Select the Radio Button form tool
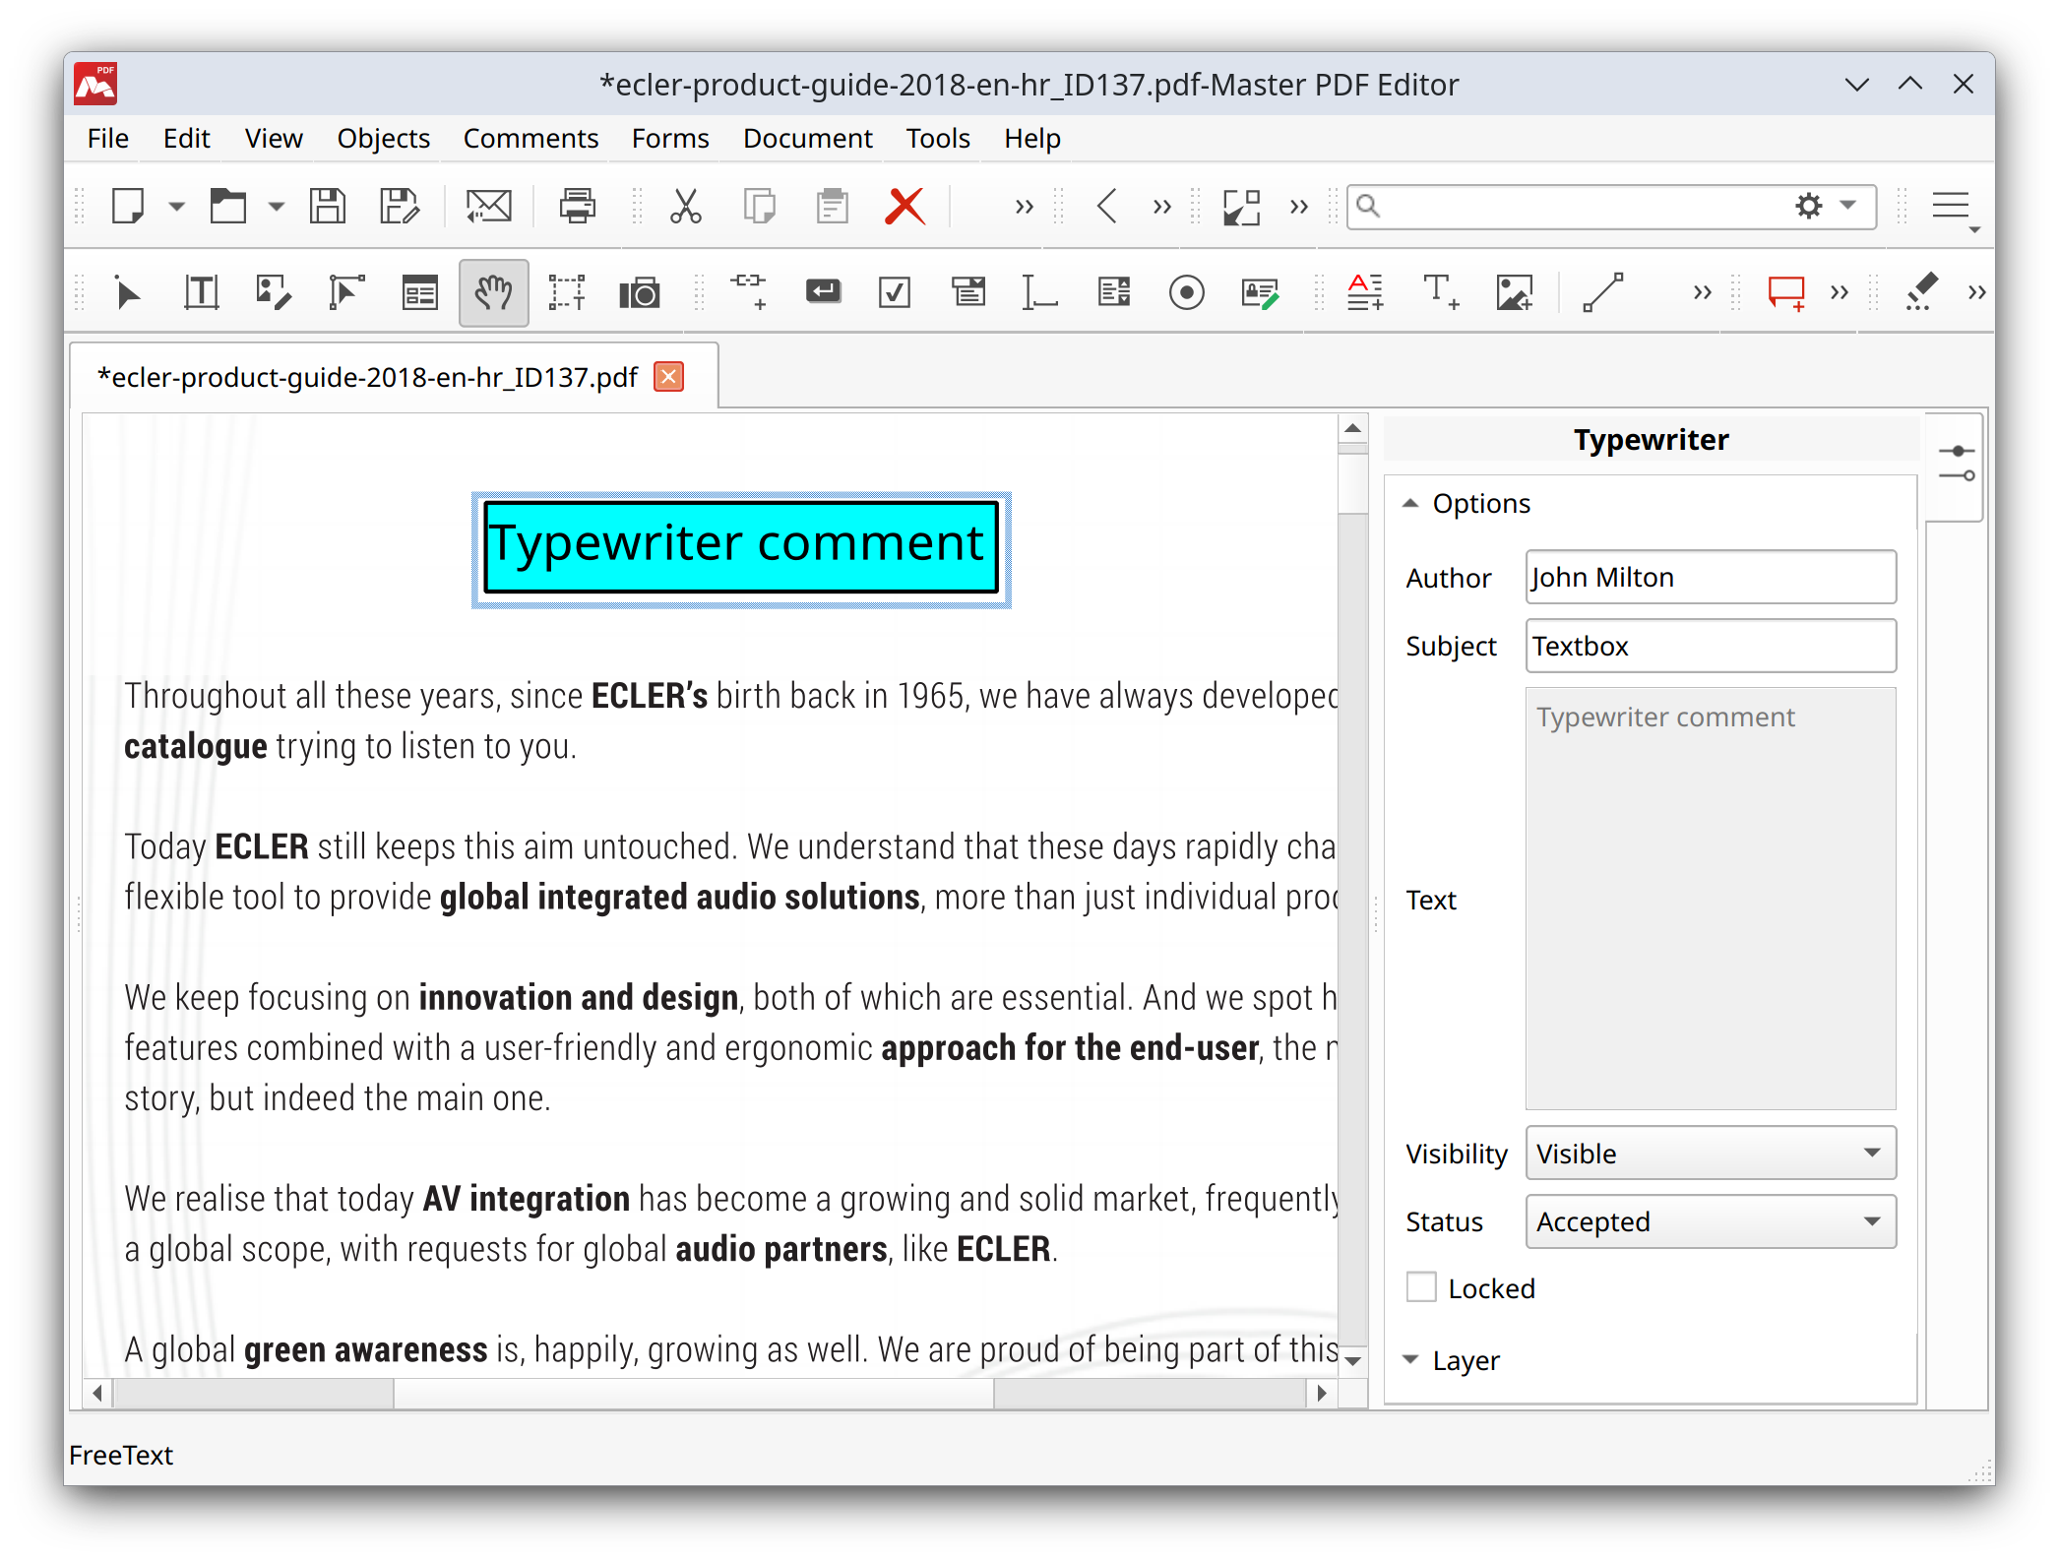The image size is (2059, 1561). (1187, 292)
